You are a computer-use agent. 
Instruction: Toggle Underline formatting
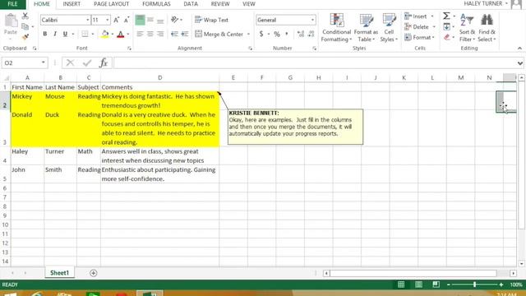click(x=65, y=34)
